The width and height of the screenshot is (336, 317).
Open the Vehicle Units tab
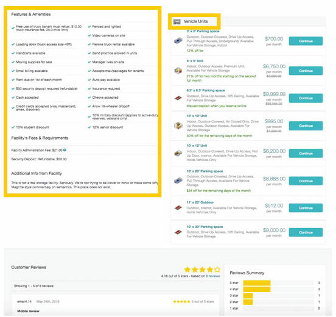click(194, 21)
